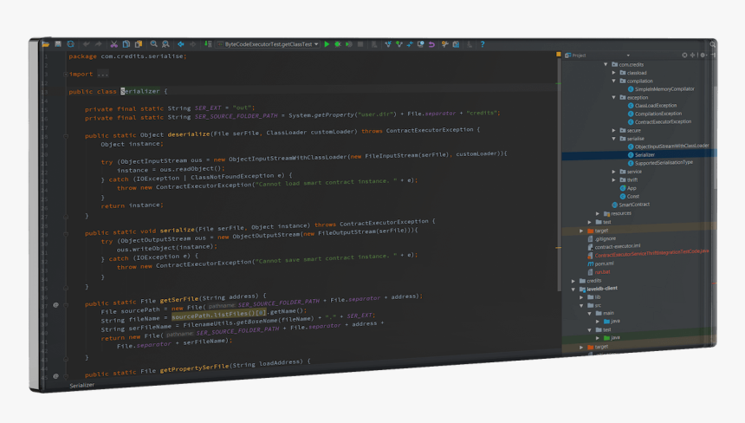Click the Paste clipboard icon

(x=139, y=44)
